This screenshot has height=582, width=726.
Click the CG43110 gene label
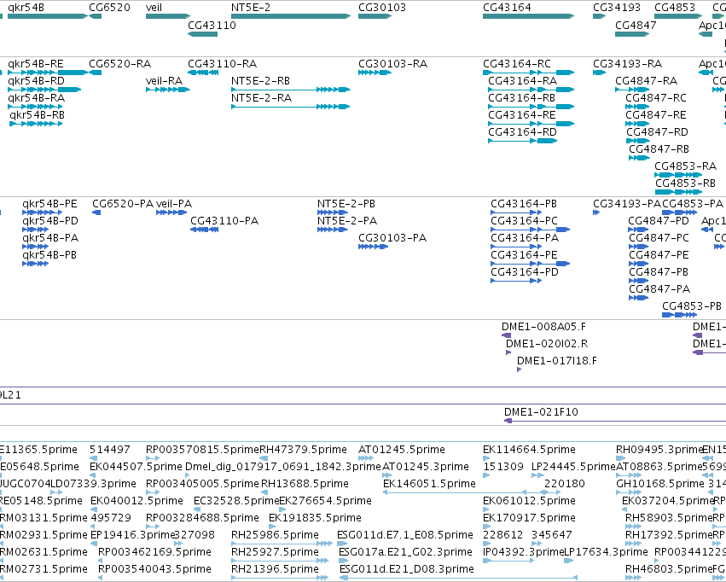click(x=212, y=26)
